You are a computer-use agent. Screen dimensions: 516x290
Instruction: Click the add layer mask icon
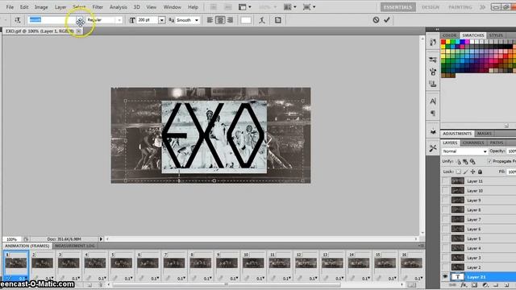pyautogui.click(x=474, y=285)
